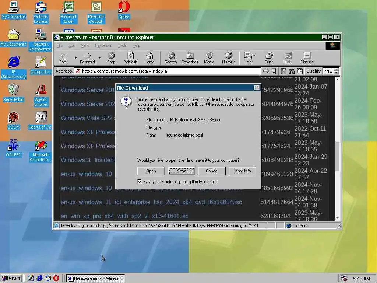The height and width of the screenshot is (283, 377).
Task: Open WOLF3D desktop shortcut
Action: (x=14, y=148)
